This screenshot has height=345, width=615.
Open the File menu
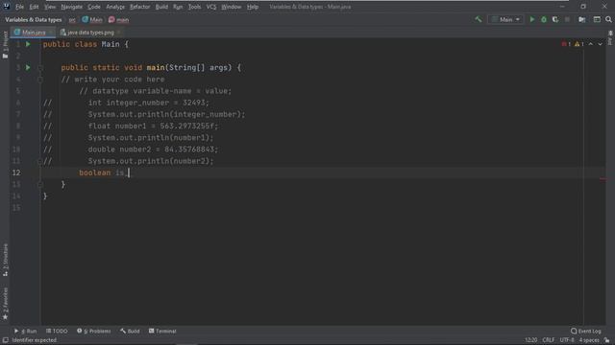(x=19, y=7)
